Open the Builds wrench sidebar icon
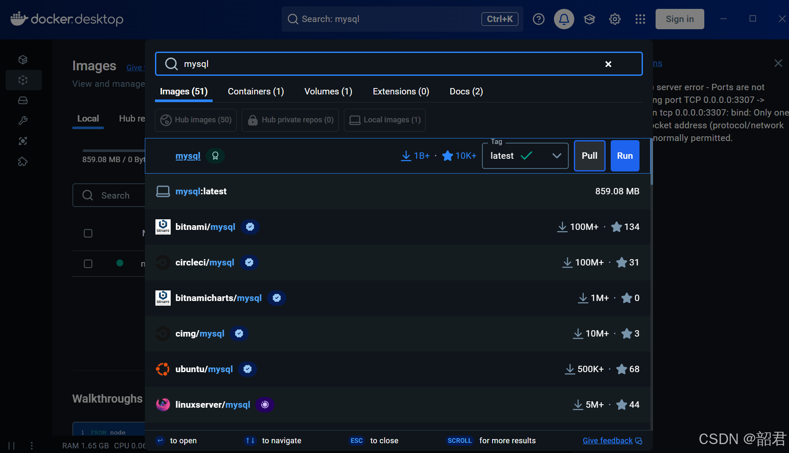Screen dimensions: 789x453 click(23, 121)
